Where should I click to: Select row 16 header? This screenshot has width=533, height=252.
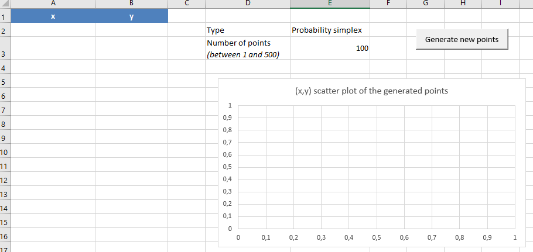5,234
